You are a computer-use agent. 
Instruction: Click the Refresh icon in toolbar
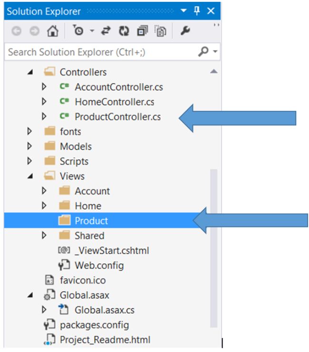pos(124,31)
